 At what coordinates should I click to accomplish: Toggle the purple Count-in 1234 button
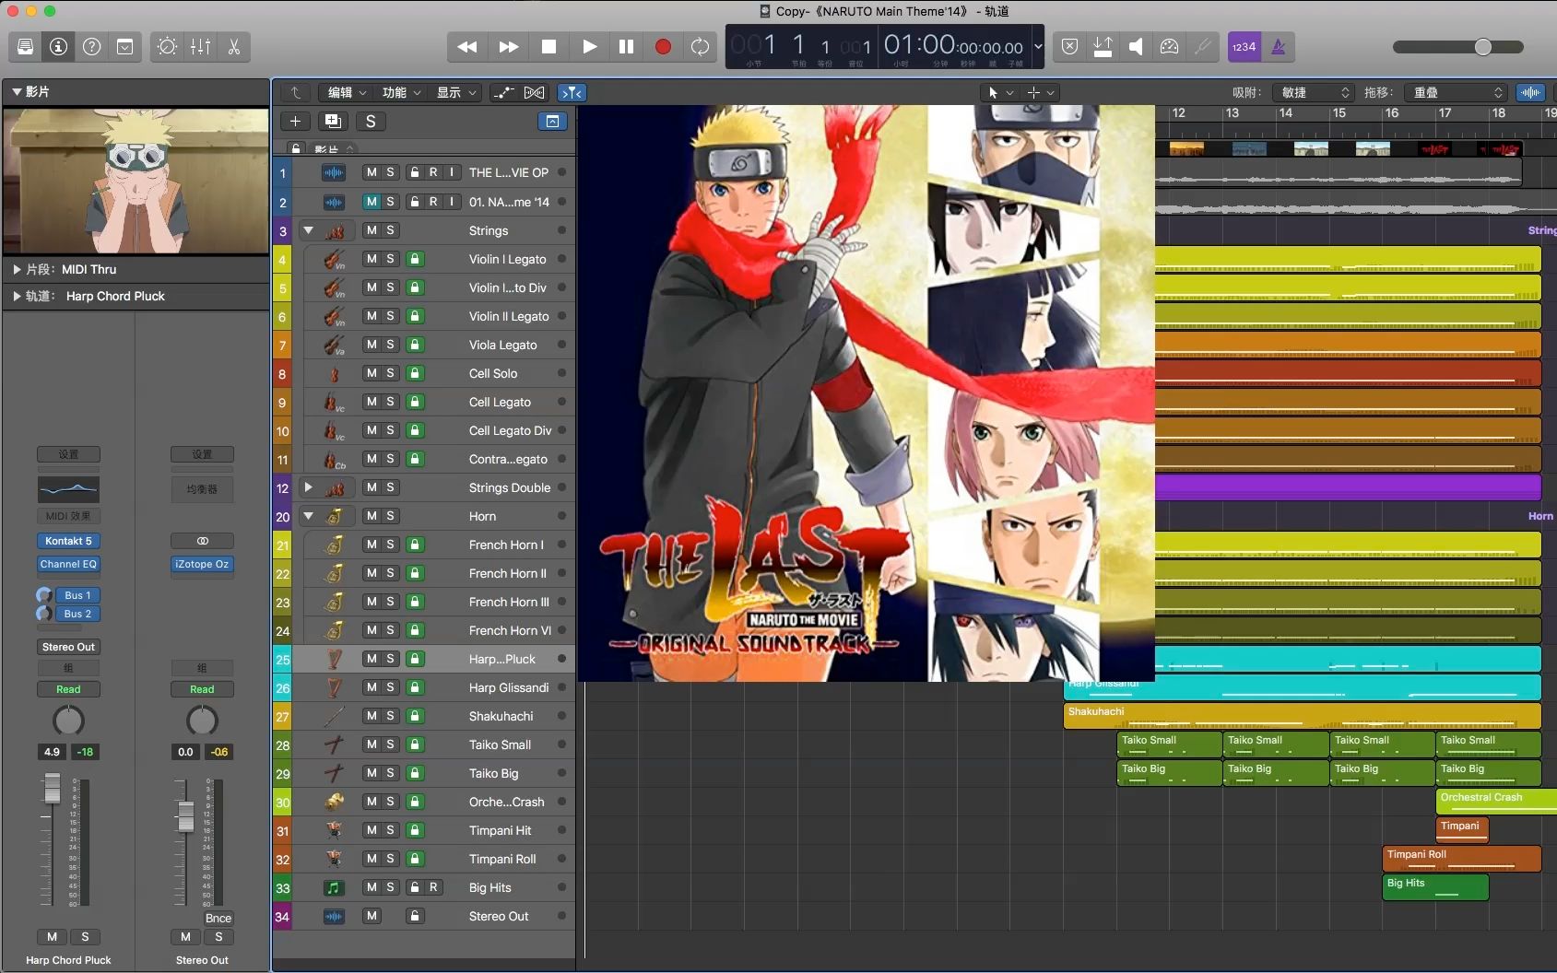(x=1244, y=47)
